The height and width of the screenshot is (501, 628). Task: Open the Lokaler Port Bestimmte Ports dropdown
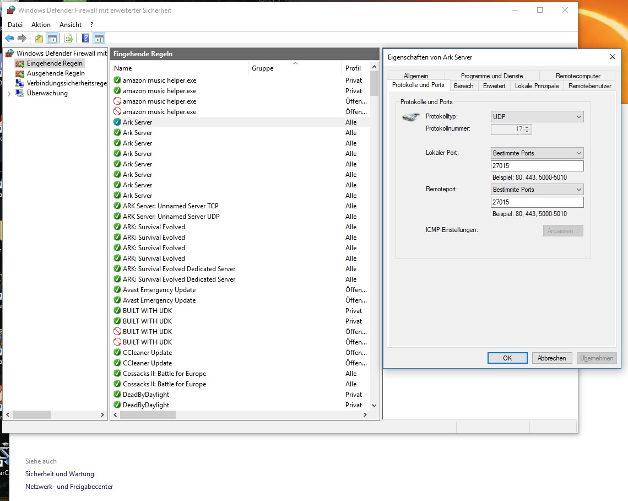[537, 153]
